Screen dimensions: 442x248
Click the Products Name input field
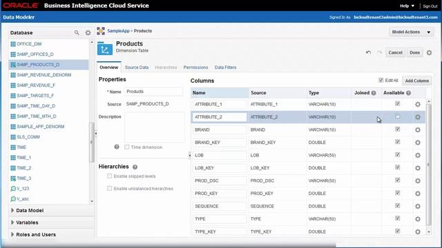(153, 92)
